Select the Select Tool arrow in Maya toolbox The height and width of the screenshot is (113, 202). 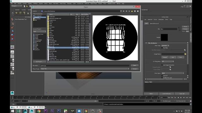click(x=12, y=19)
